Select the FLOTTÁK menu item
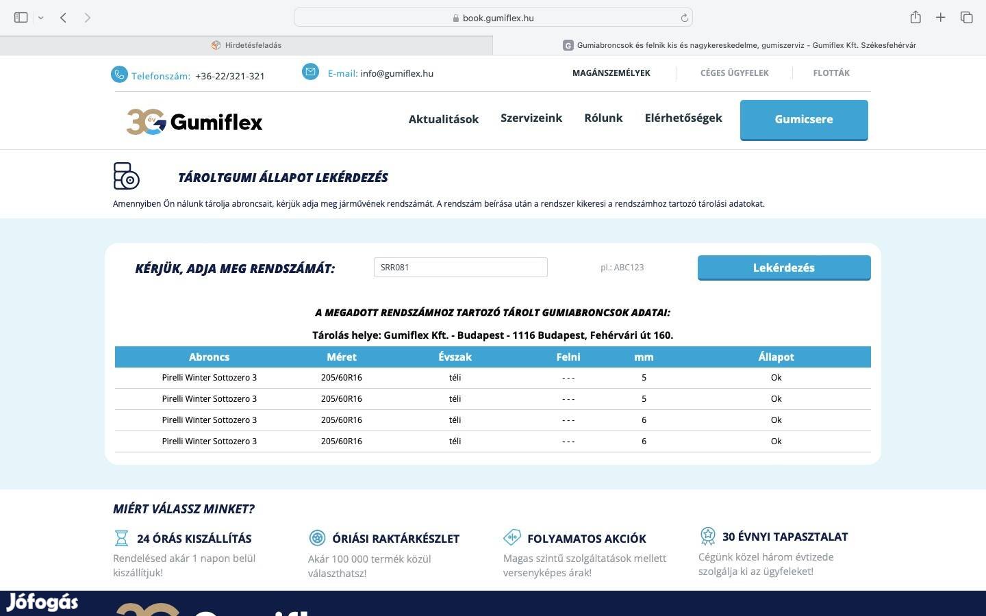986x616 pixels. (831, 73)
